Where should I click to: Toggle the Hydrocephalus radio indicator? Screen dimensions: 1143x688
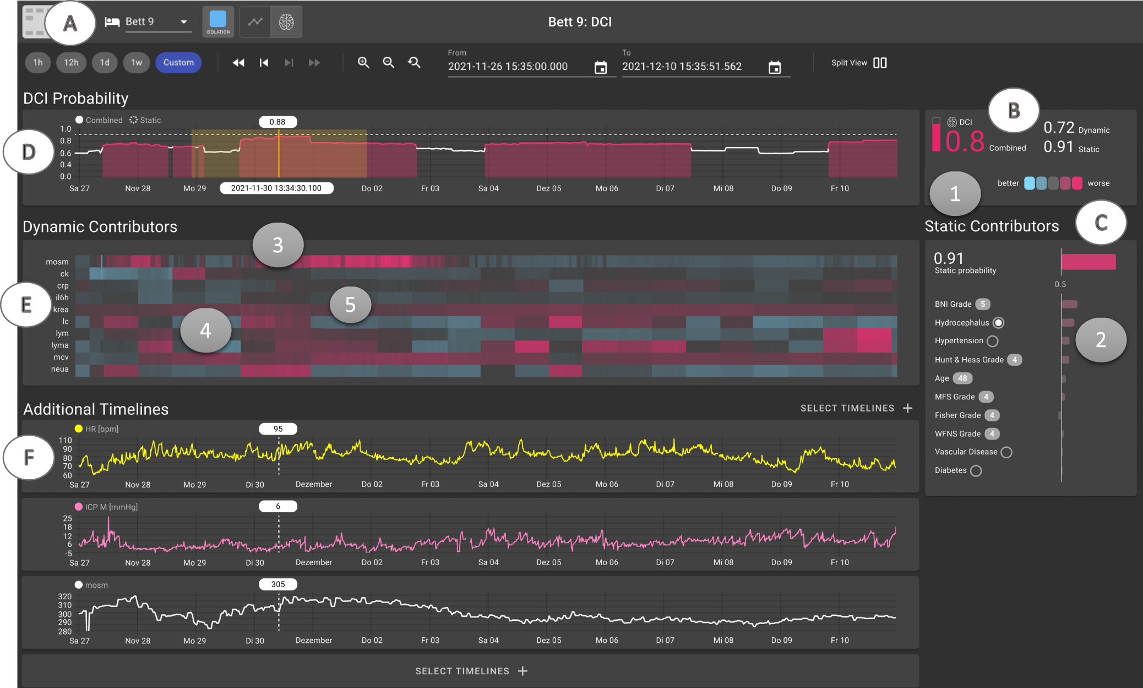pos(999,323)
